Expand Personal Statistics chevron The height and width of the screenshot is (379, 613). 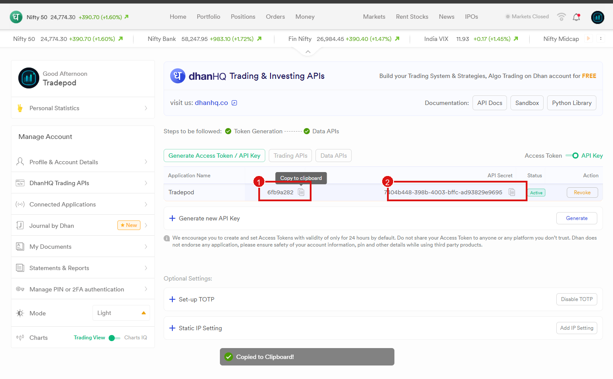point(146,108)
